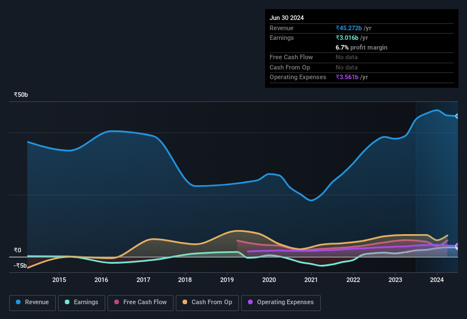The height and width of the screenshot is (319, 467).
Task: Toggle Free Cash Flow legend item
Action: (x=140, y=302)
